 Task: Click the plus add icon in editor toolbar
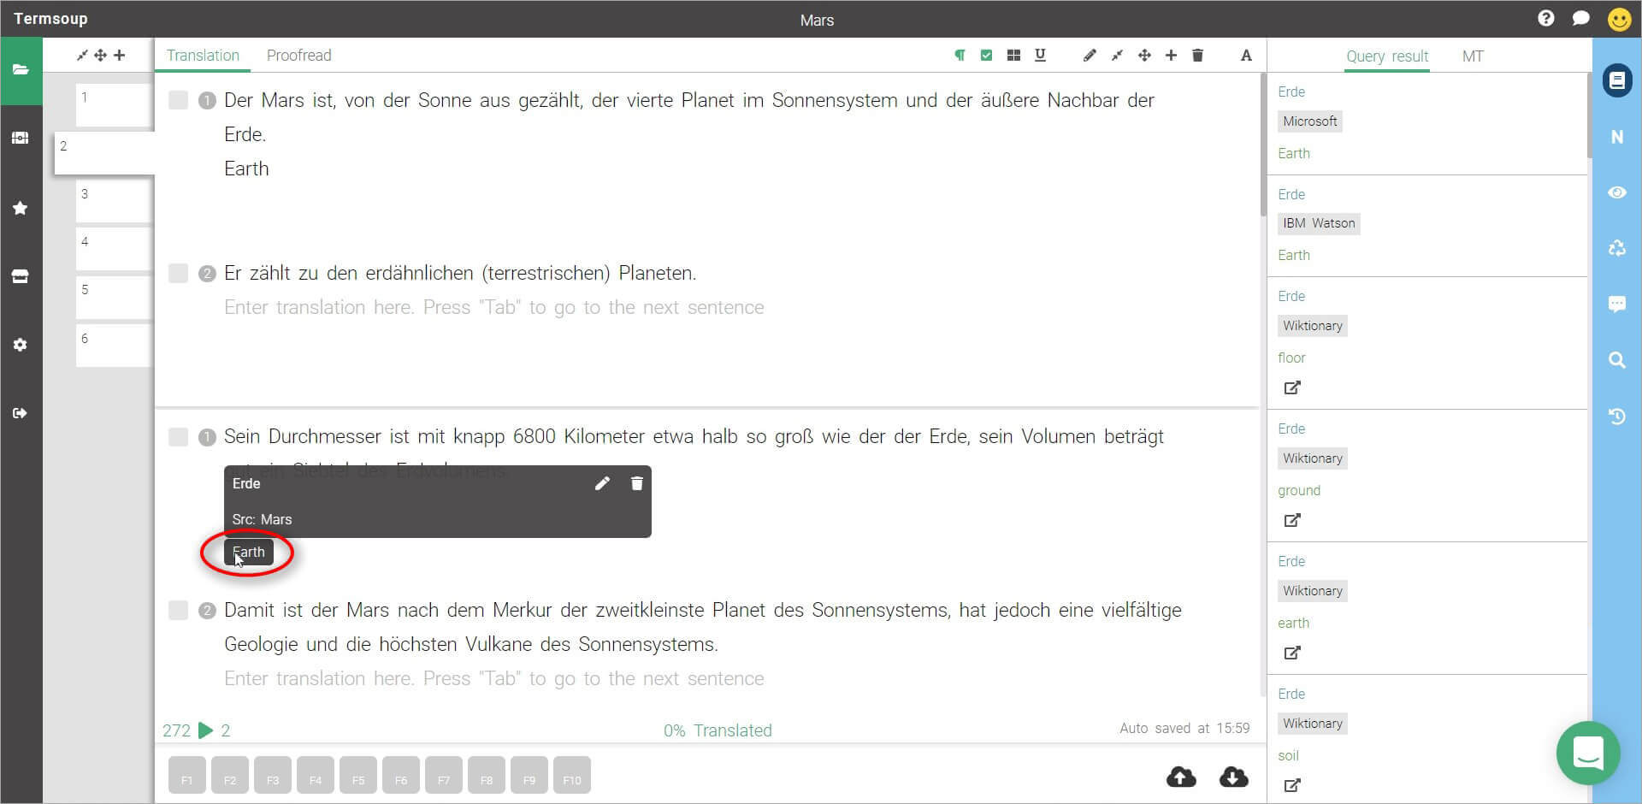pyautogui.click(x=1171, y=55)
